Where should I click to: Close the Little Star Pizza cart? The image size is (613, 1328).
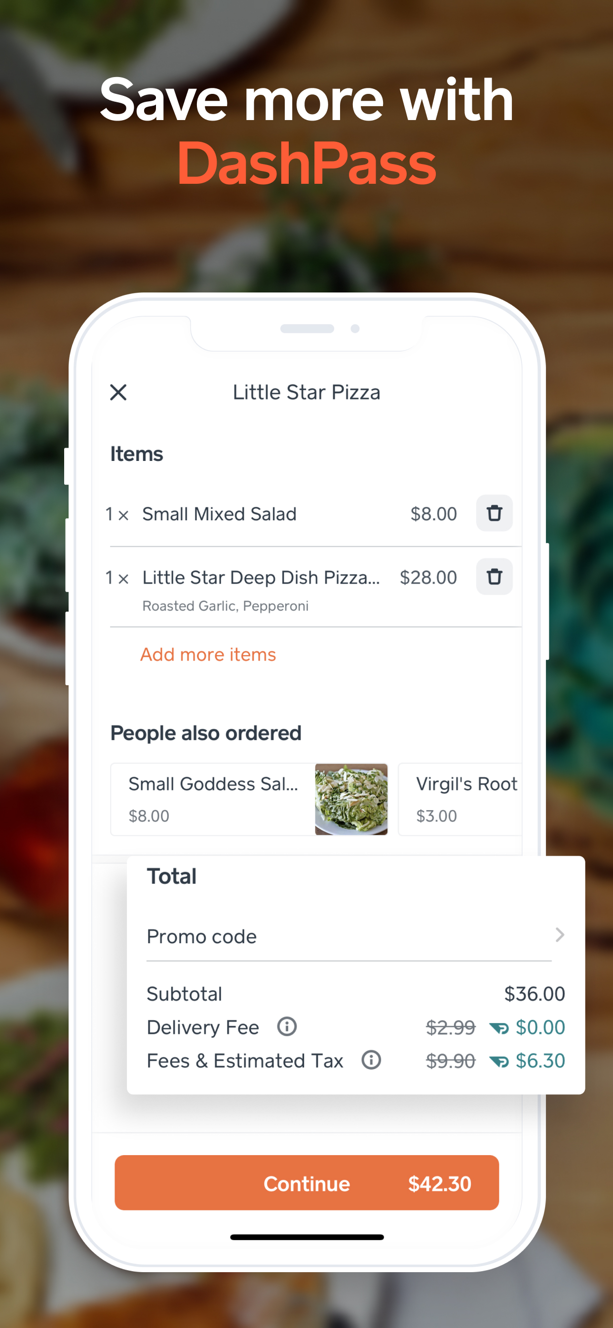point(118,392)
